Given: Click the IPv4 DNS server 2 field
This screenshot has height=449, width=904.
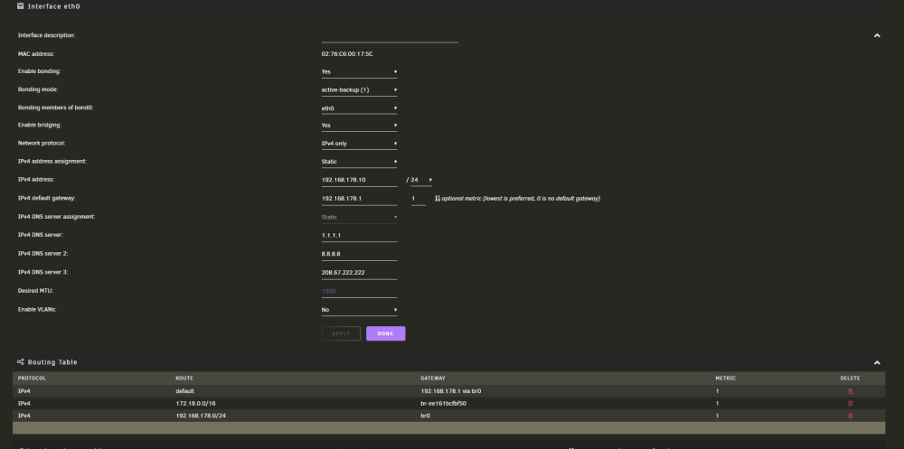Looking at the screenshot, I should coord(359,254).
